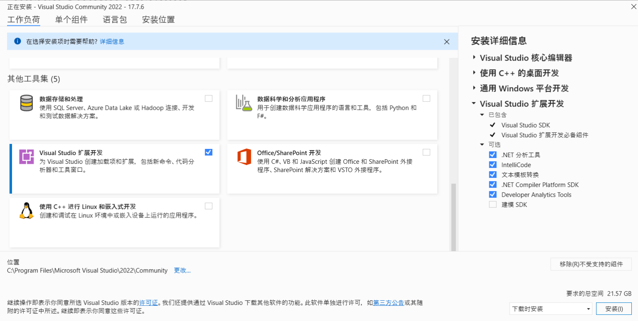Switch to the 安装位置 tab
This screenshot has height=321, width=638.
(158, 19)
